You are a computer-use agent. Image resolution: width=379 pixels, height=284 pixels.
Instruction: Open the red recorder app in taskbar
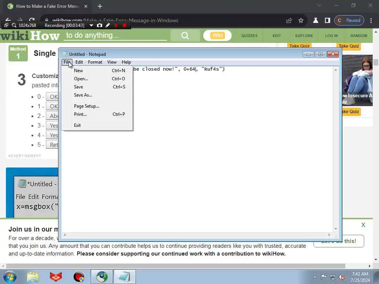point(79,277)
